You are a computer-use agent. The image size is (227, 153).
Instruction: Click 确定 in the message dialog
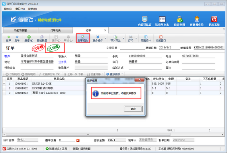[x=133, y=109]
